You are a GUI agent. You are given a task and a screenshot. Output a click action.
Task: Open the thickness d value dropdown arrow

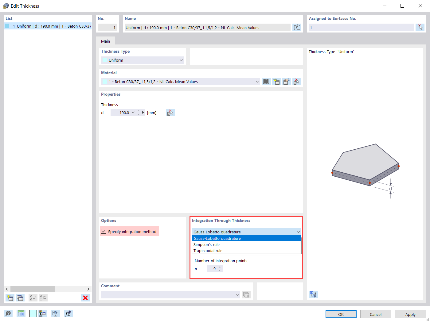pyautogui.click(x=133, y=113)
